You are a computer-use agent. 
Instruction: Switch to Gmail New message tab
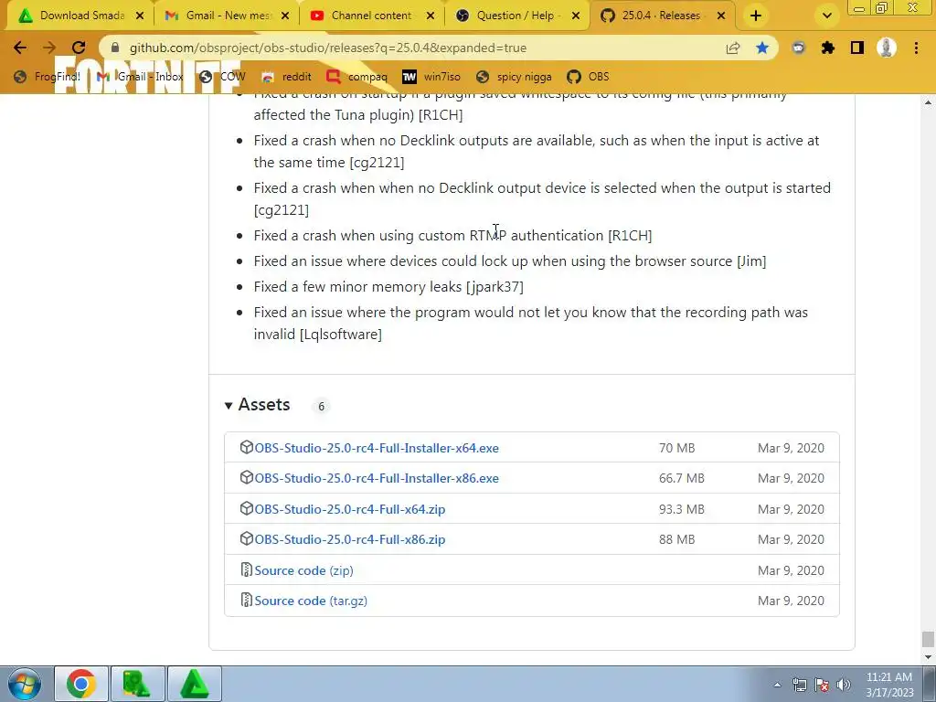click(x=227, y=16)
